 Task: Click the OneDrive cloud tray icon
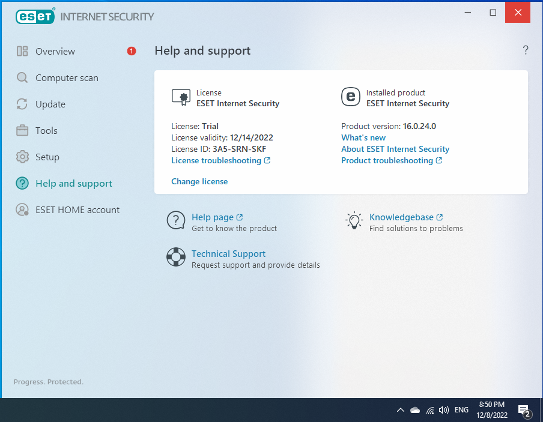[415, 410]
